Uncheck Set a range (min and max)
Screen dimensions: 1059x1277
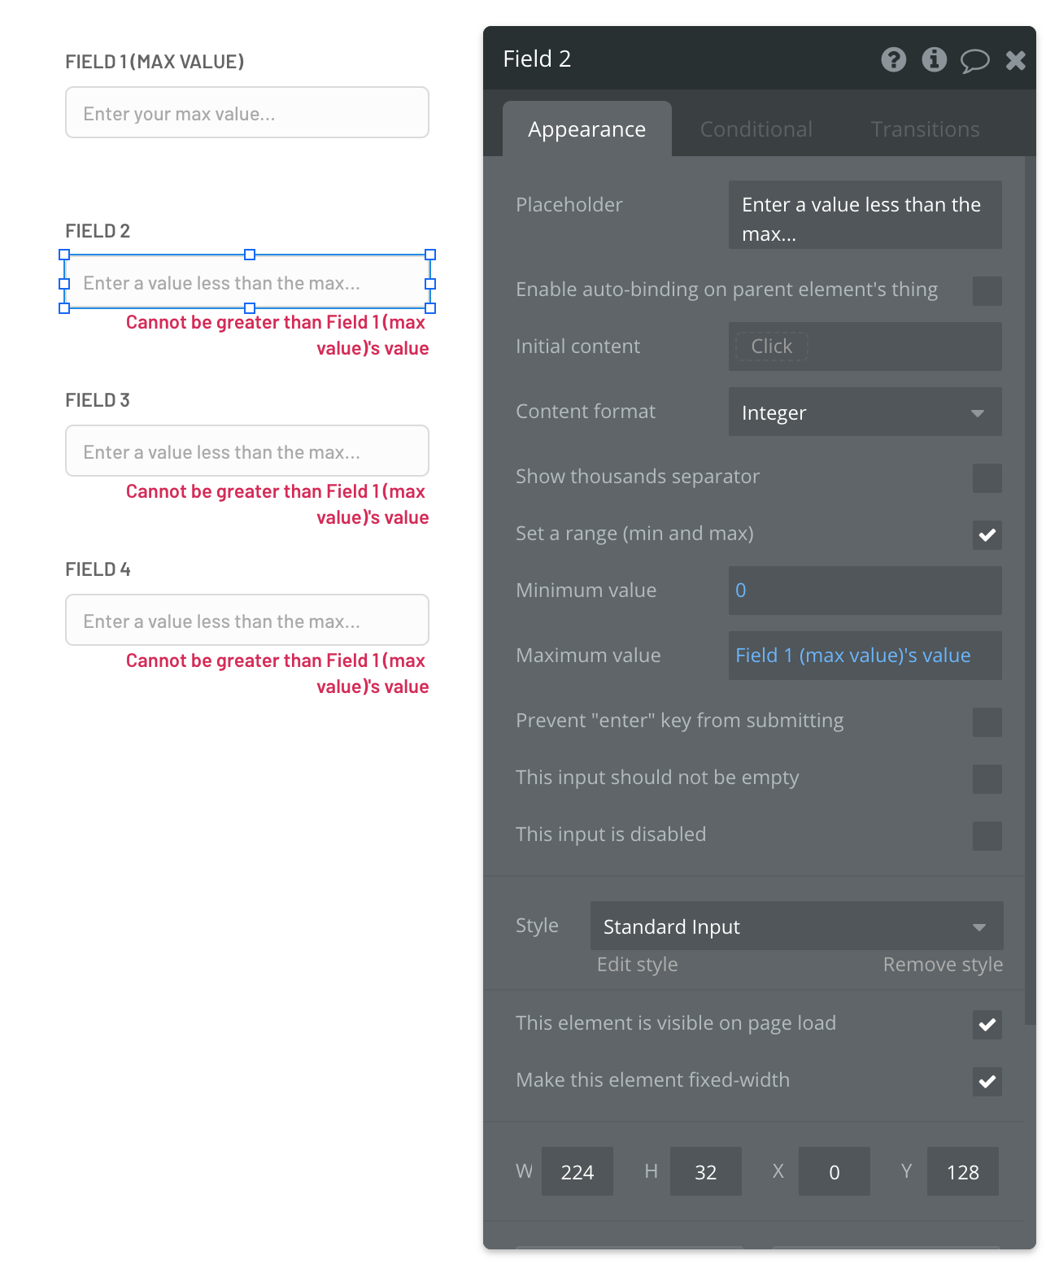987,534
